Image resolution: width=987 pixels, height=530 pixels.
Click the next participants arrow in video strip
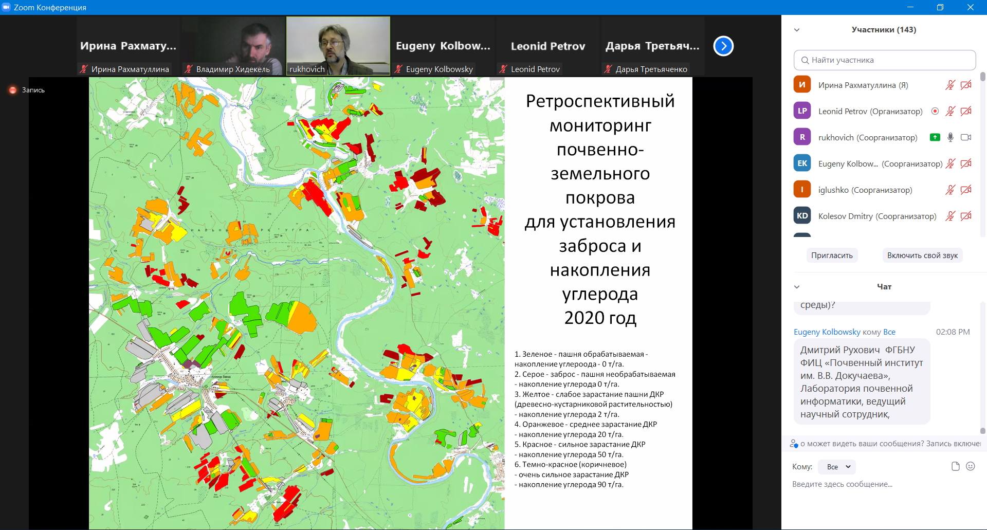point(723,46)
